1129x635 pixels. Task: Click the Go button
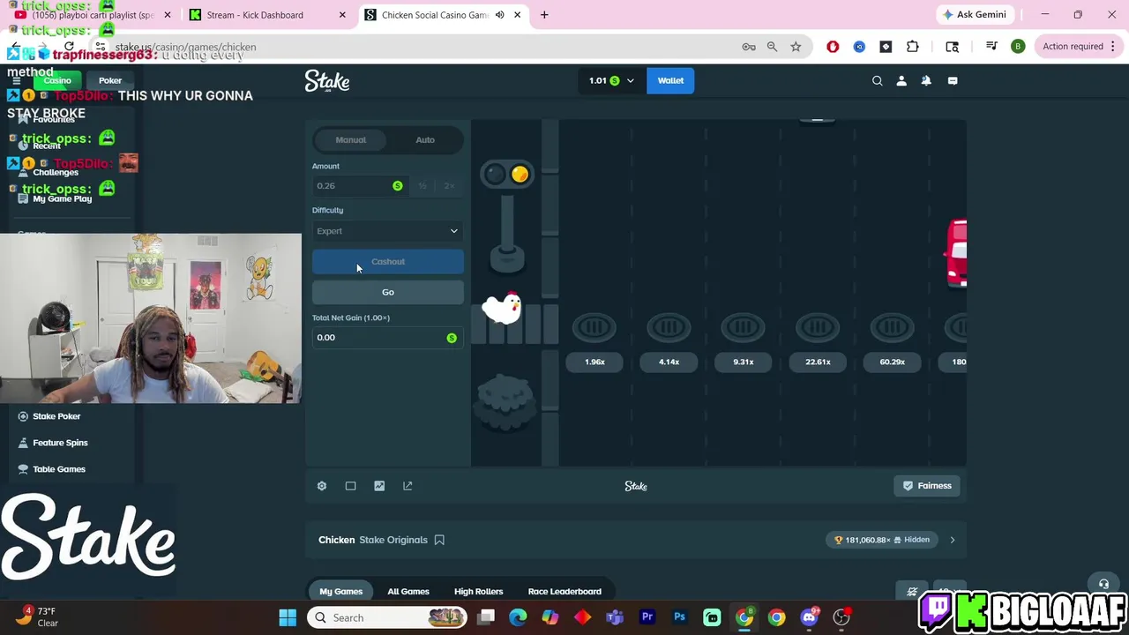(x=387, y=292)
